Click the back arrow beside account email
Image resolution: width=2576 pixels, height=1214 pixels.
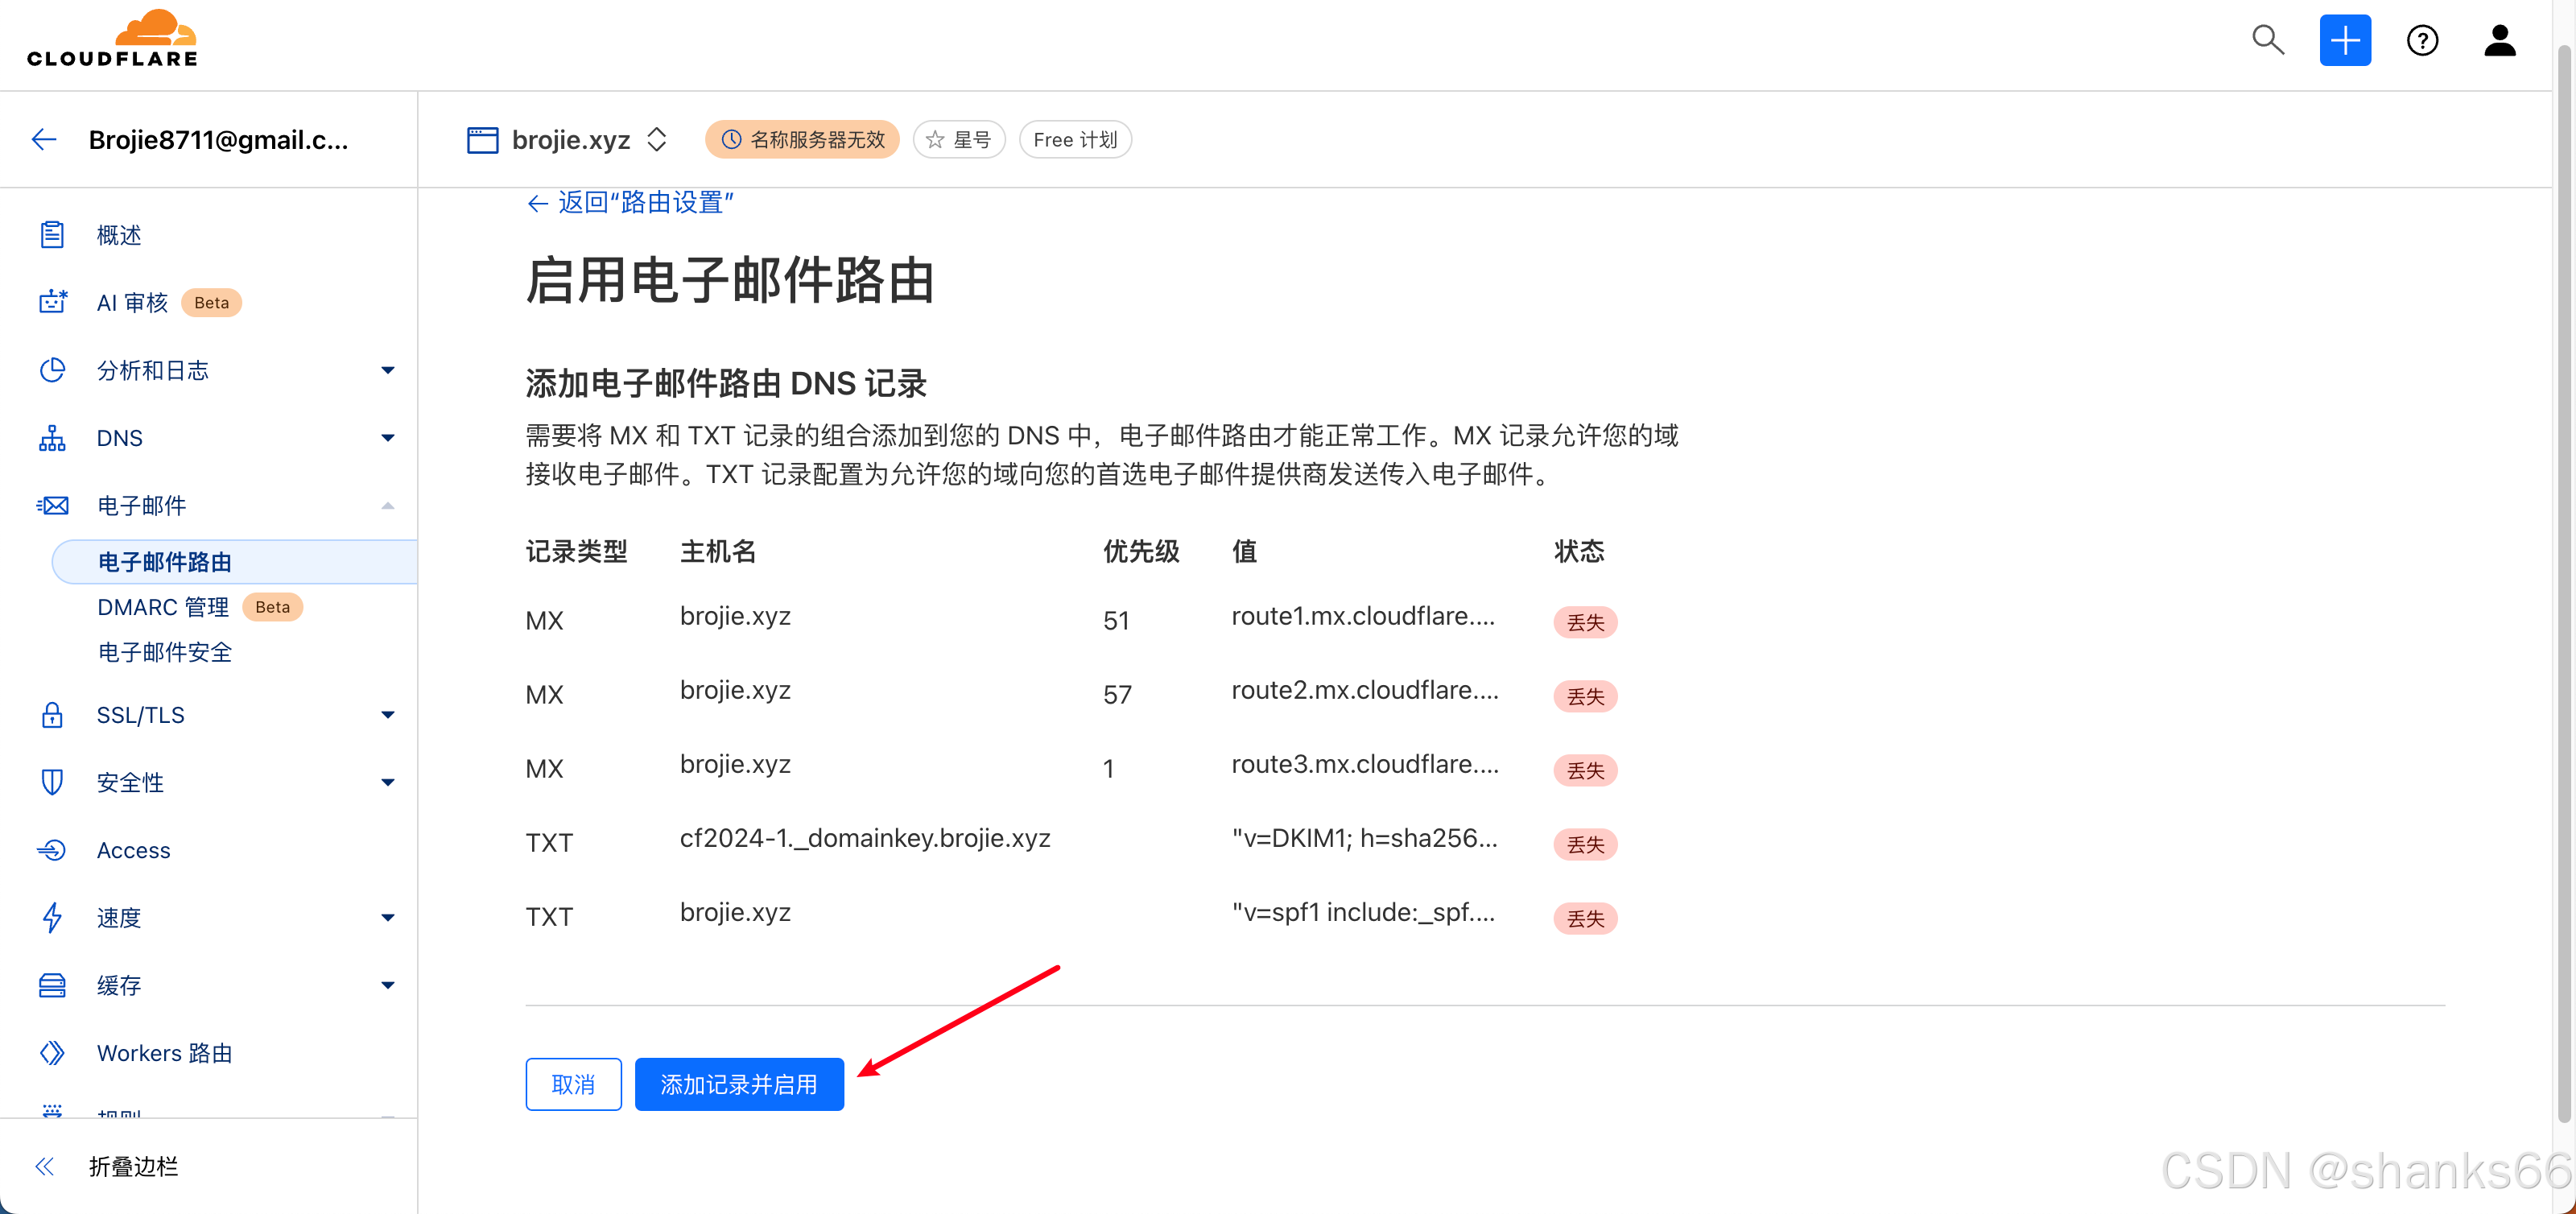point(44,140)
